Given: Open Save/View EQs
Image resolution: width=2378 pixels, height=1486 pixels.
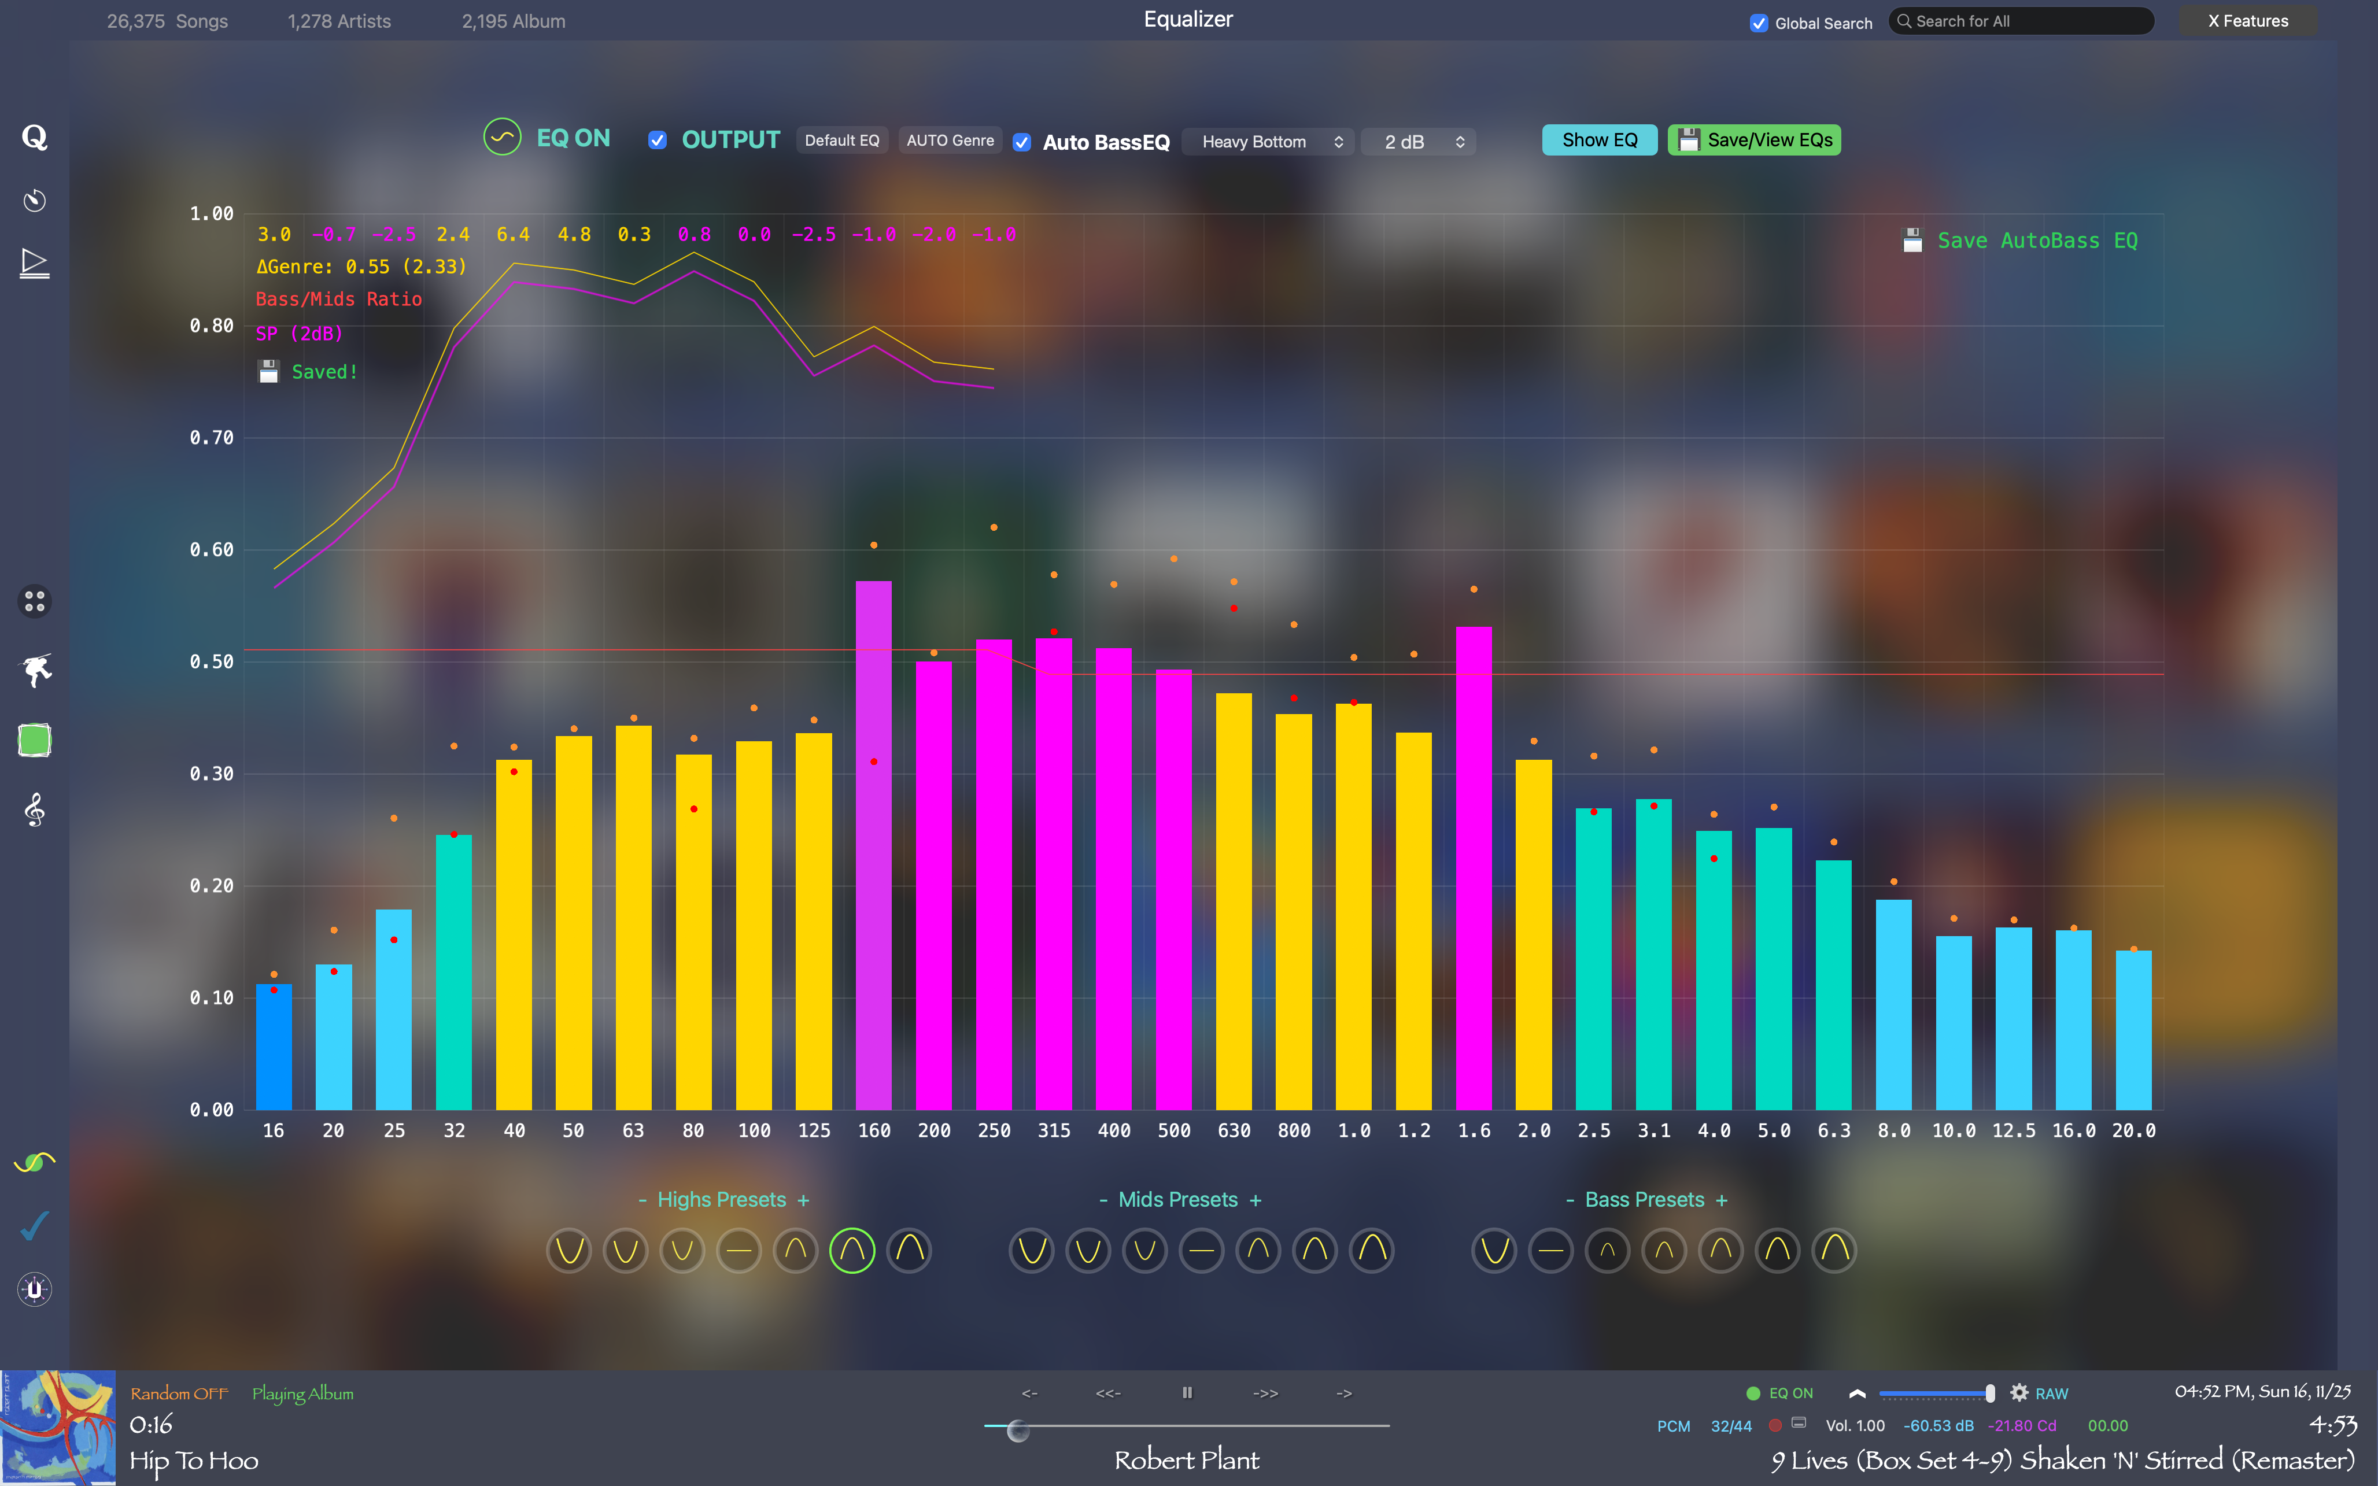Looking at the screenshot, I should (x=1754, y=139).
